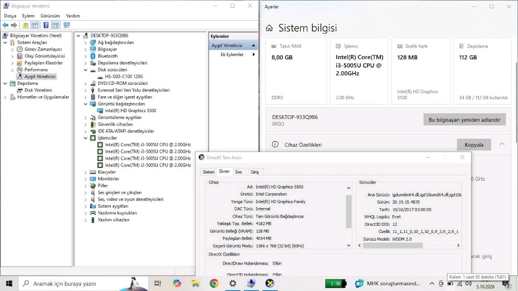The image size is (518, 291).
Task: Click the Takılı RAM 8,00 GB card
Action: tap(296, 71)
